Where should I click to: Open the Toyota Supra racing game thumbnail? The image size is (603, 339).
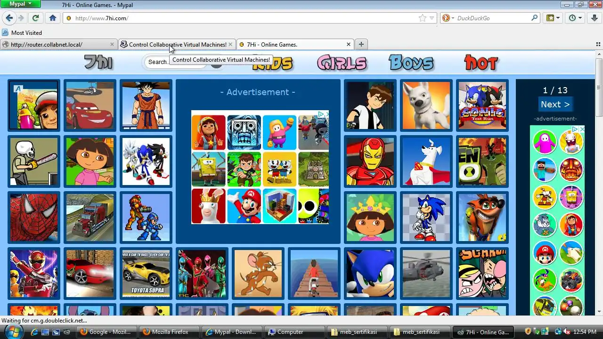146,274
